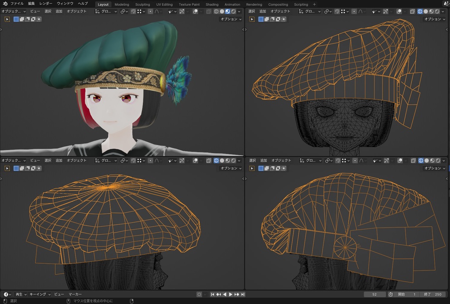Toggle proportional editing in bottom-left viewport

(150, 161)
